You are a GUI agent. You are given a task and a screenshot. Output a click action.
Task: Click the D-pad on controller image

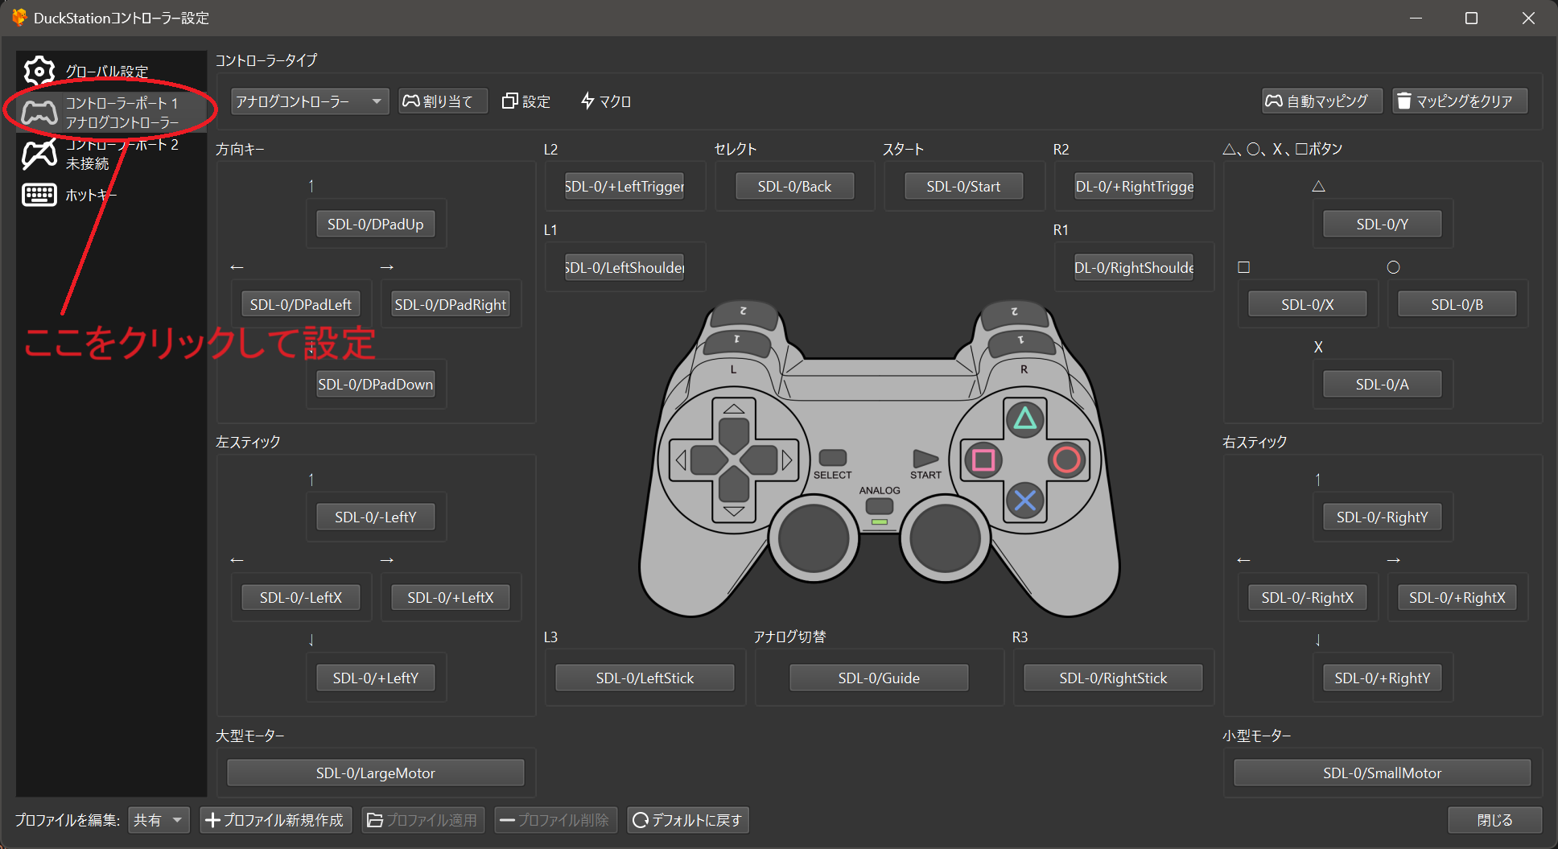tap(733, 460)
